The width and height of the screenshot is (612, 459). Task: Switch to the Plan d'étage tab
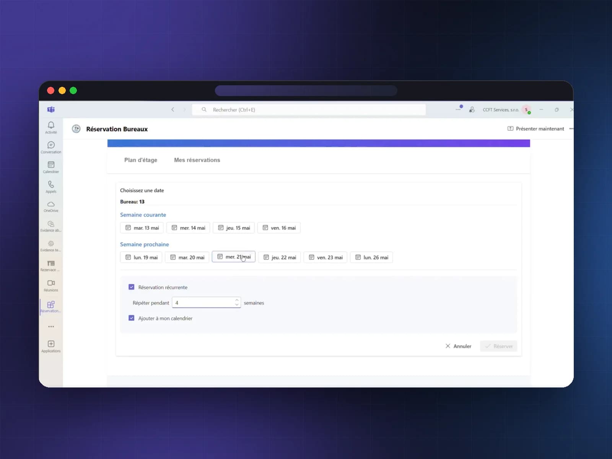(x=141, y=160)
